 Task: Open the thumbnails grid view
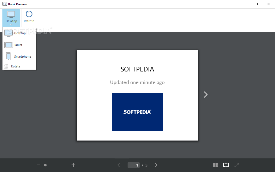coord(215,165)
